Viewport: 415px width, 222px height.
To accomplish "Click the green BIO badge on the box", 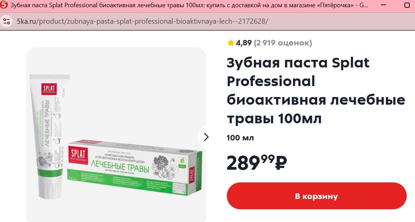I will pyautogui.click(x=182, y=162).
